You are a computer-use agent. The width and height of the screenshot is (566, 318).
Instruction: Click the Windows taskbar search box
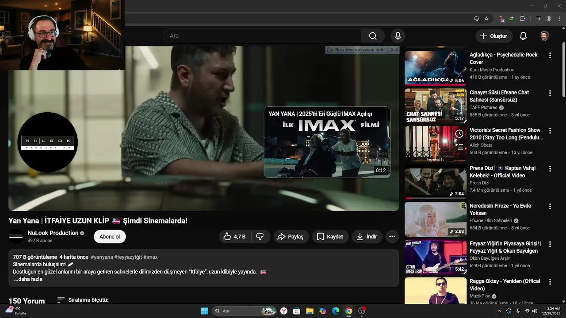(244, 311)
